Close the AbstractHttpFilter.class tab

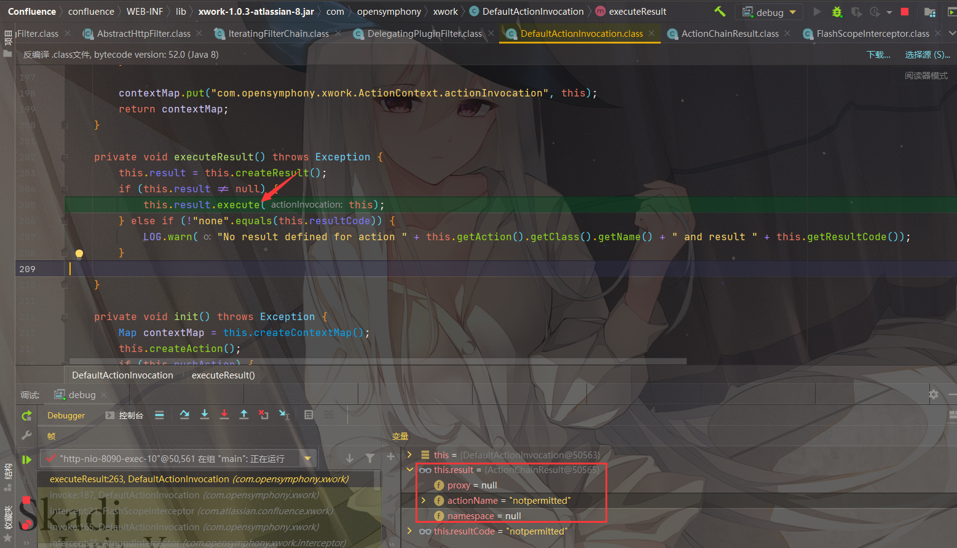[199, 33]
